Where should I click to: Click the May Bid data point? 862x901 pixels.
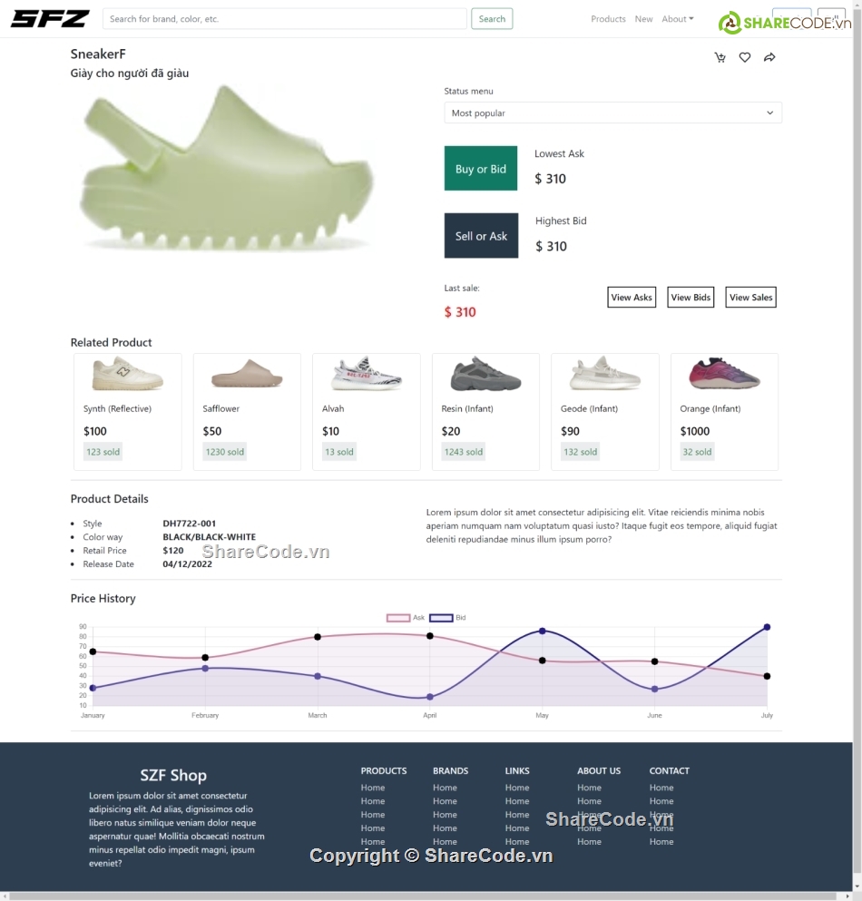point(543,631)
